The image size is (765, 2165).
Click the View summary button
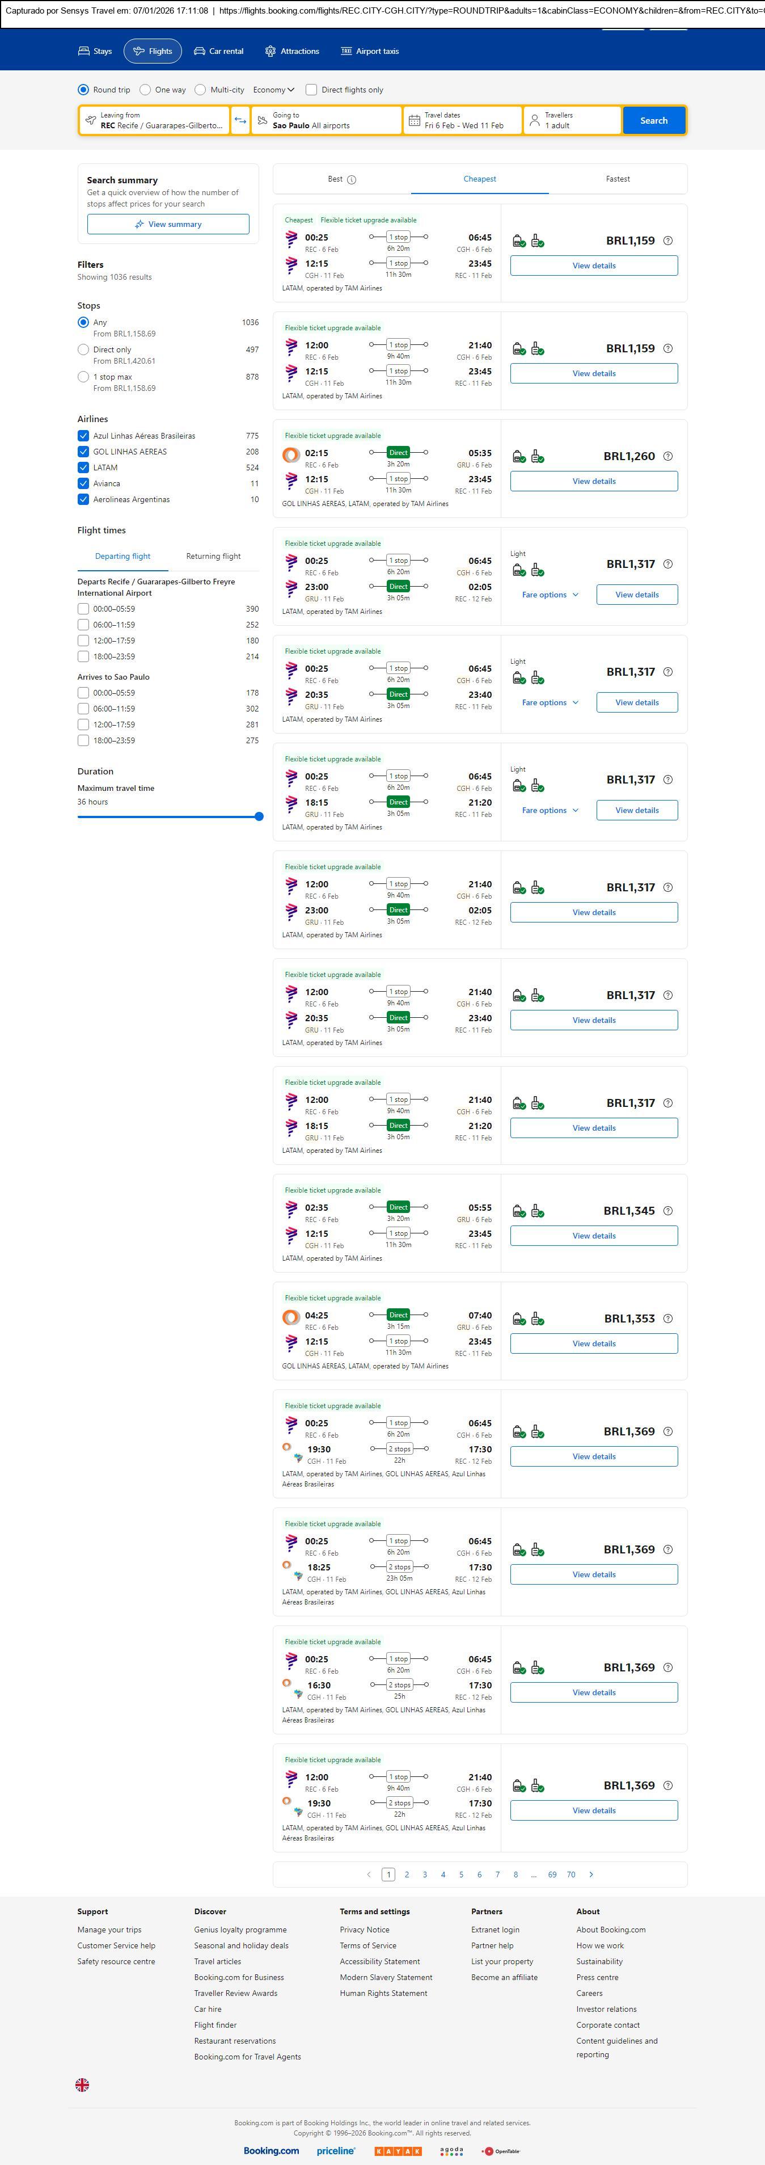click(x=168, y=225)
